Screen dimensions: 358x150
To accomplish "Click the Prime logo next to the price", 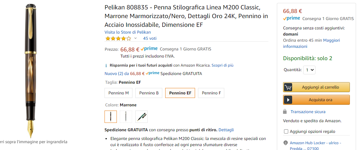I will point(149,49).
